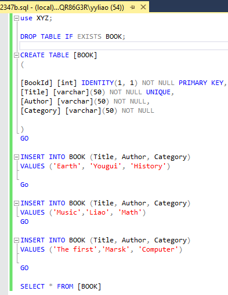Collapse the INSERT block with 'The first' values
The height and width of the screenshot is (295, 228).
pyautogui.click(x=16, y=241)
